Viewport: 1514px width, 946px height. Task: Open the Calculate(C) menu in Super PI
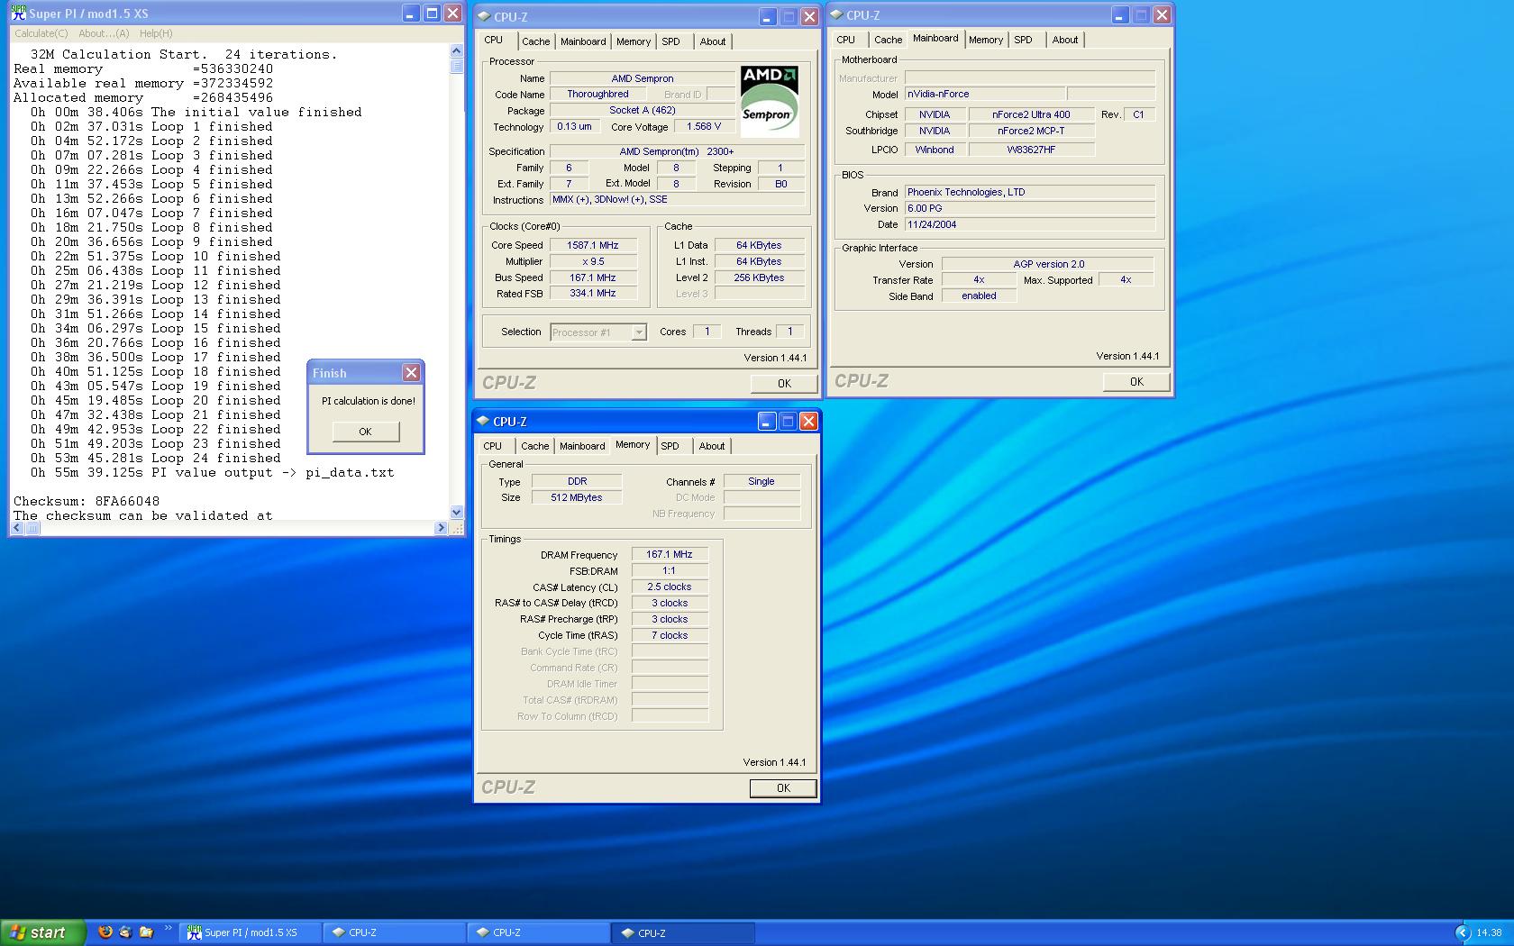point(41,33)
